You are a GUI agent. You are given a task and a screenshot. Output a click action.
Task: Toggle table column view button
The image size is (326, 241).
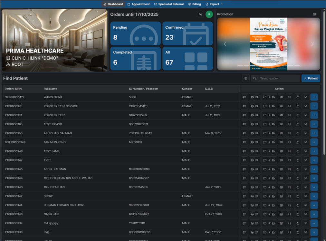click(x=246, y=78)
